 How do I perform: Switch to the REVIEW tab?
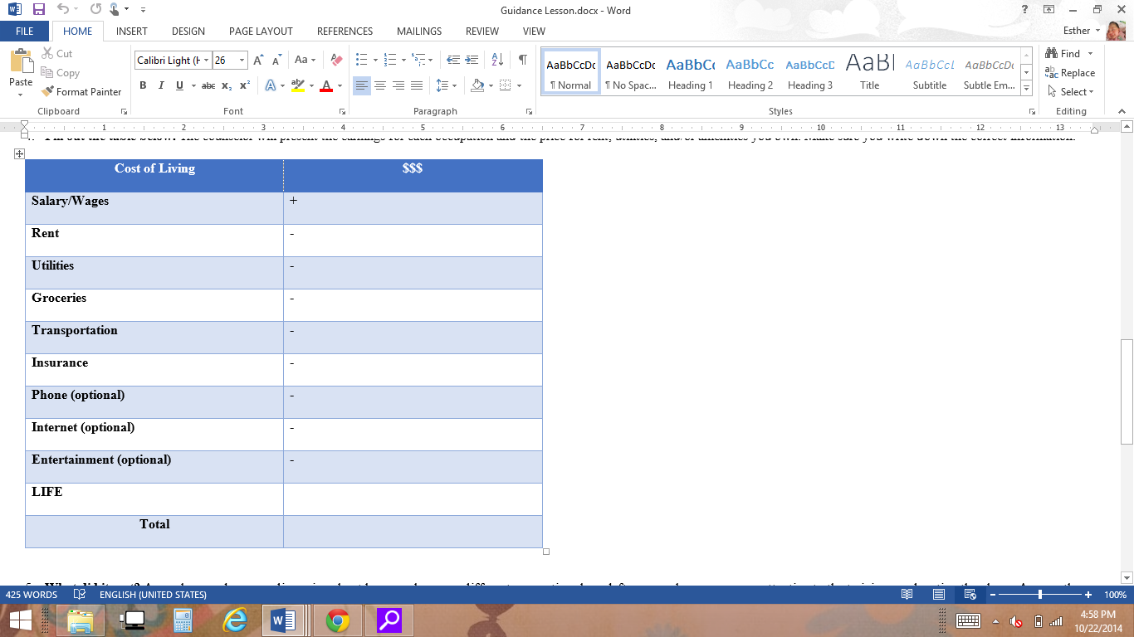(x=482, y=32)
